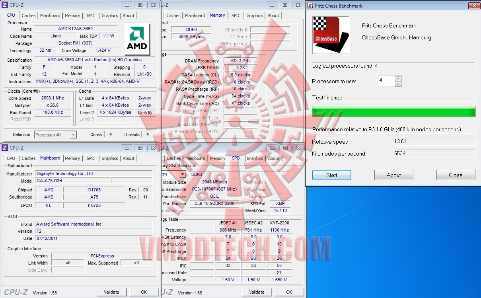Minimize the CPU-Z window showing the CPU tab
481x298 pixels.
(127, 5)
